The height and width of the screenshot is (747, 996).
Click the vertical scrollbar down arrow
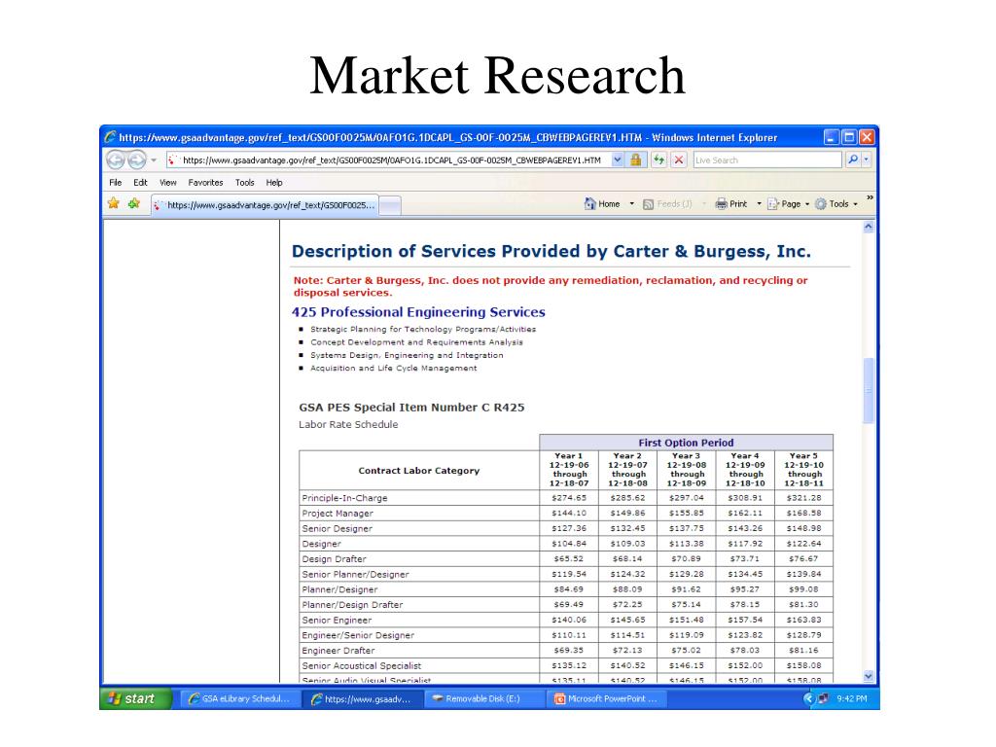869,677
